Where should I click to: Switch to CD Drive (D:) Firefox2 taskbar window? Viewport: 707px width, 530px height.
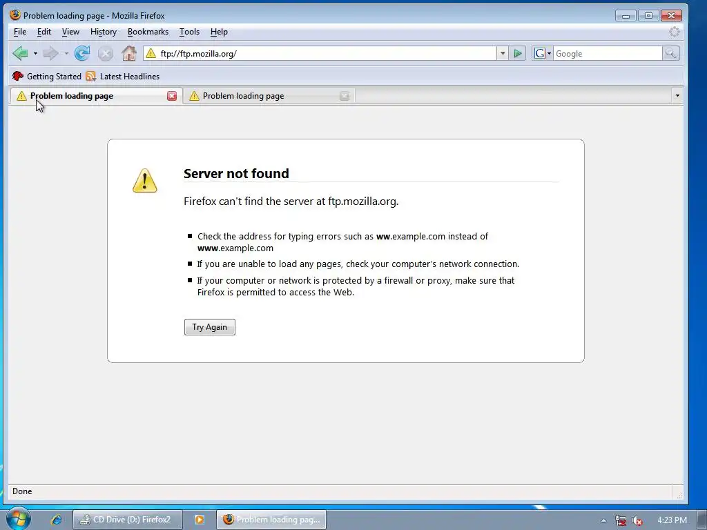point(128,520)
